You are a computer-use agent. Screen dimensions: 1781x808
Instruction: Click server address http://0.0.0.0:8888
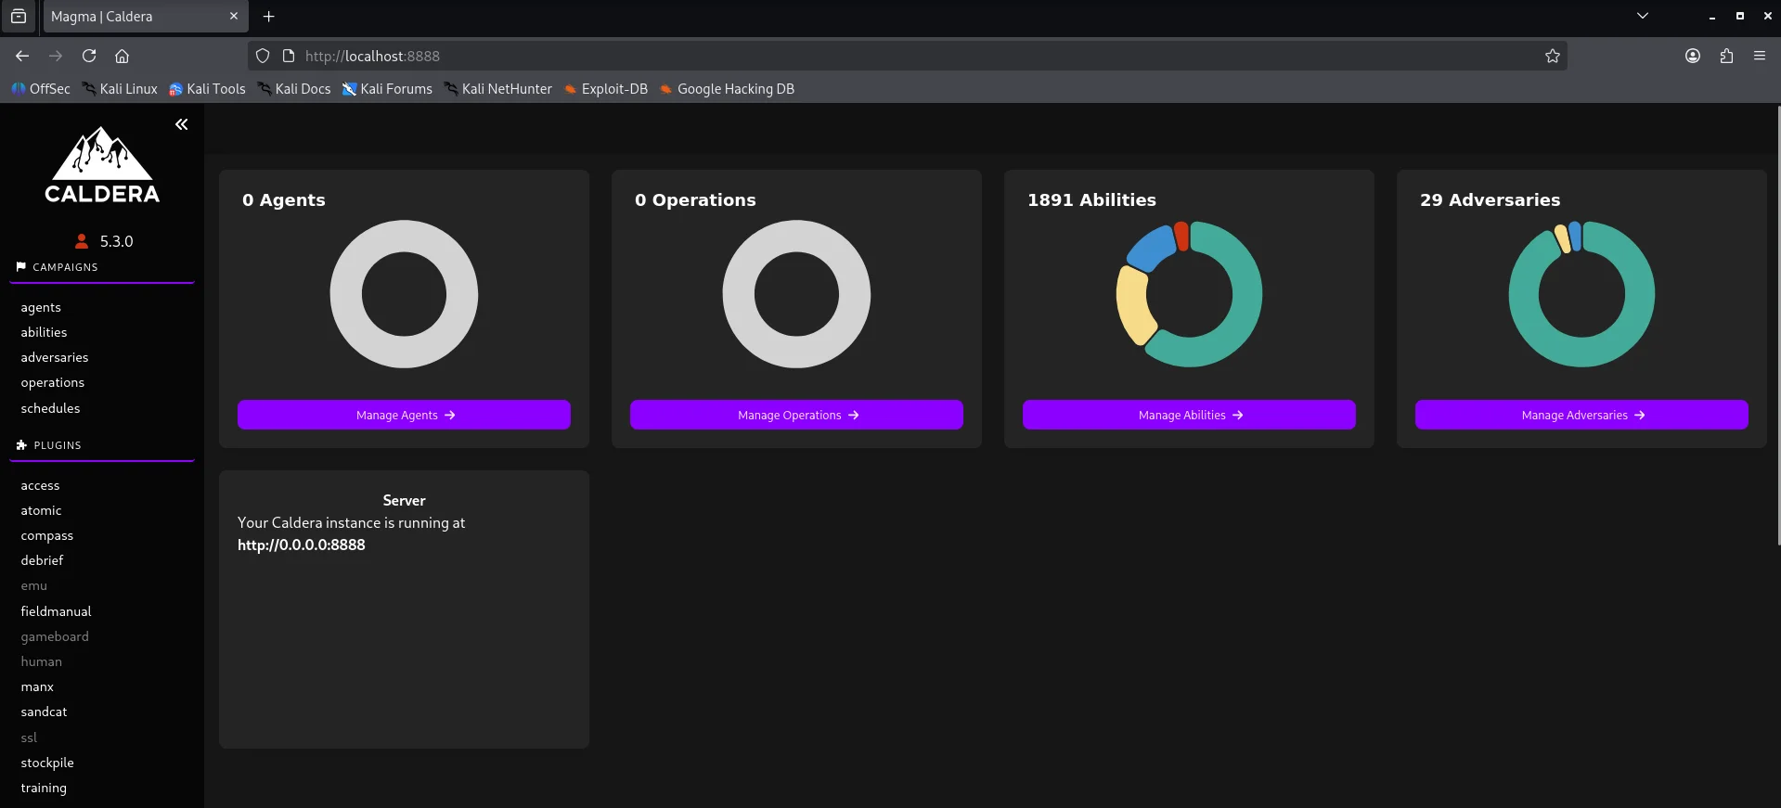[x=302, y=545]
